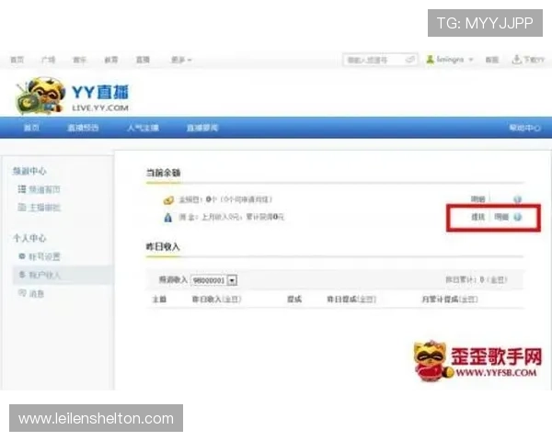Click the help icon in the 提现 row
Screen dimensions: 552x441
click(x=517, y=217)
